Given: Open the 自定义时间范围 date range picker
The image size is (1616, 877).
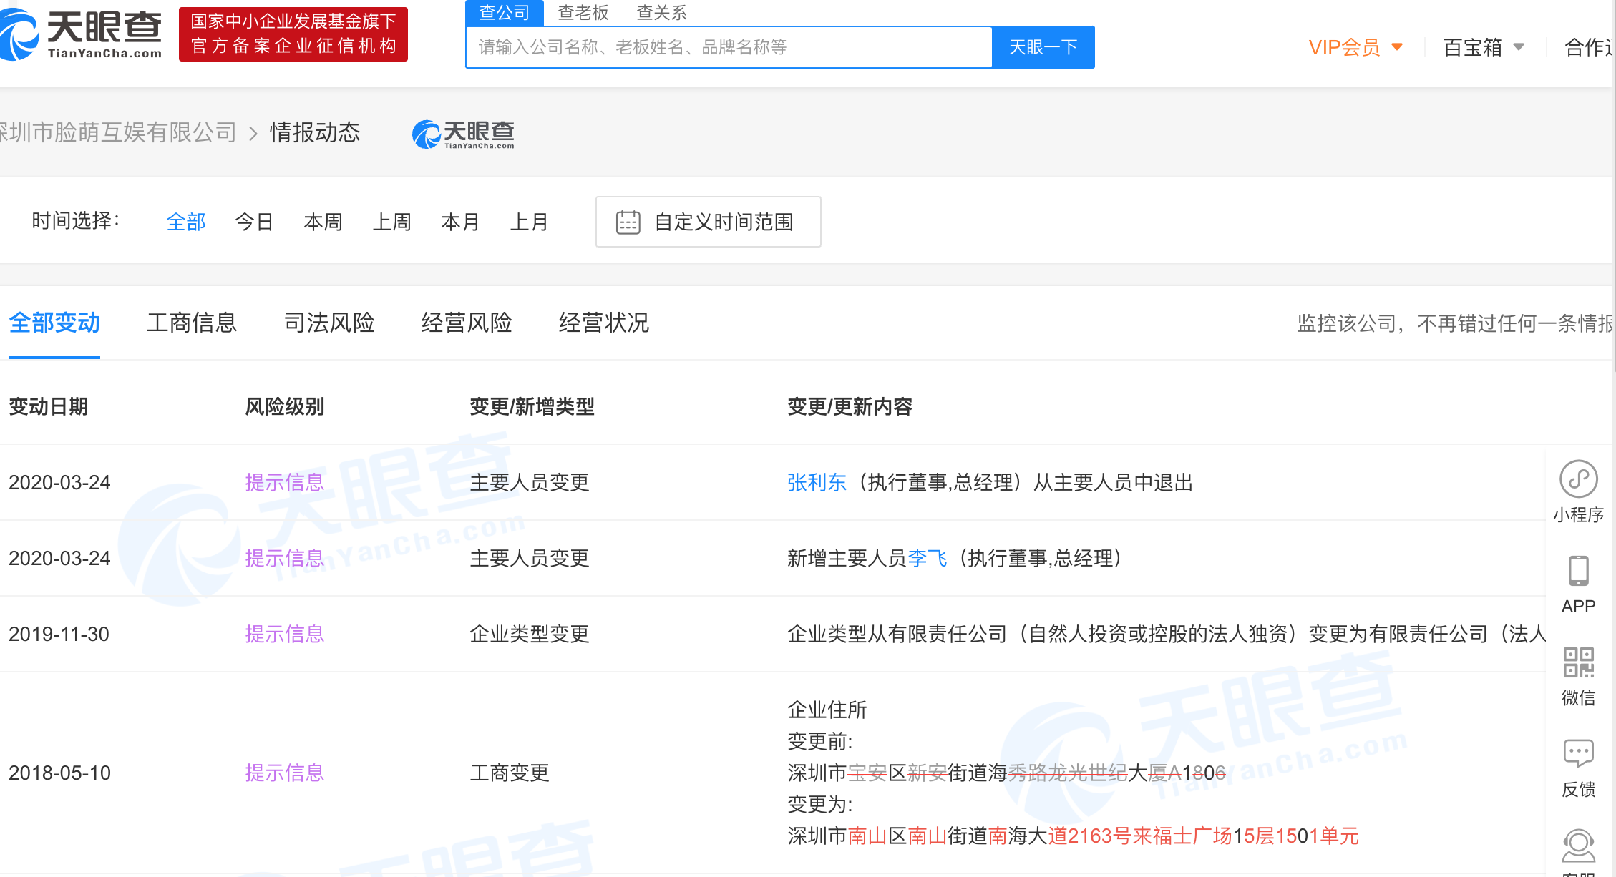Looking at the screenshot, I should tap(724, 222).
